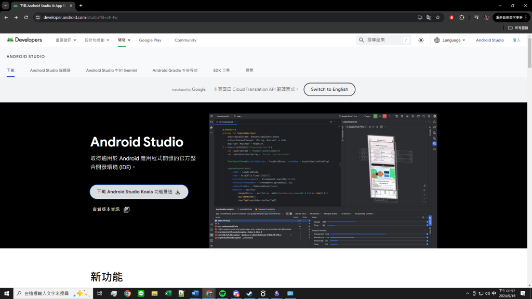Viewport: 532px width, 299px height.
Task: Click the install app icon in address bar
Action: pyautogui.click(x=420, y=17)
